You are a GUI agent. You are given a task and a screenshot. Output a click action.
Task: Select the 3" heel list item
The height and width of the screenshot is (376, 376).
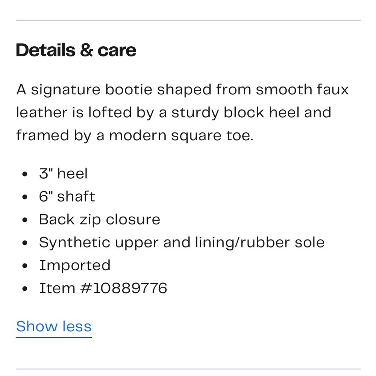pos(63,173)
